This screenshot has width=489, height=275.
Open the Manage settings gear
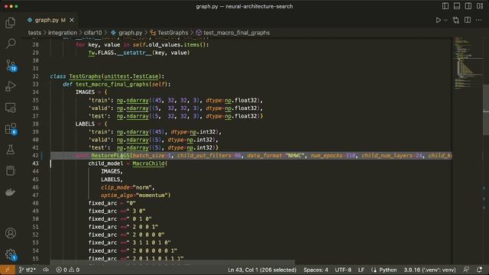(x=11, y=254)
